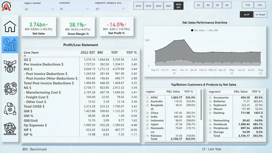Open the customer filter dropdown
The image size is (272, 153).
pos(74,9)
